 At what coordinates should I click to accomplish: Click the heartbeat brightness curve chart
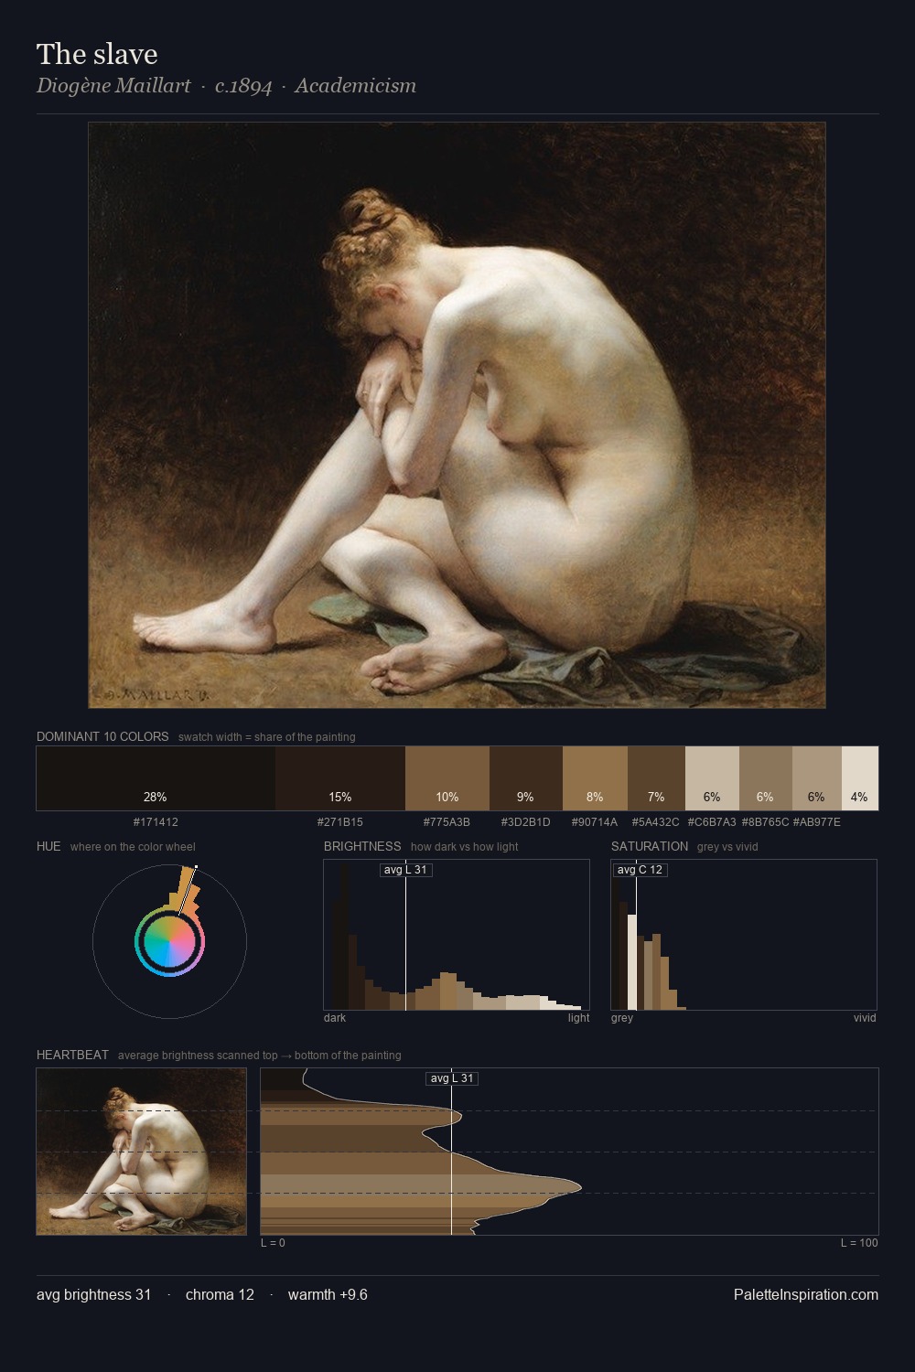click(569, 1152)
